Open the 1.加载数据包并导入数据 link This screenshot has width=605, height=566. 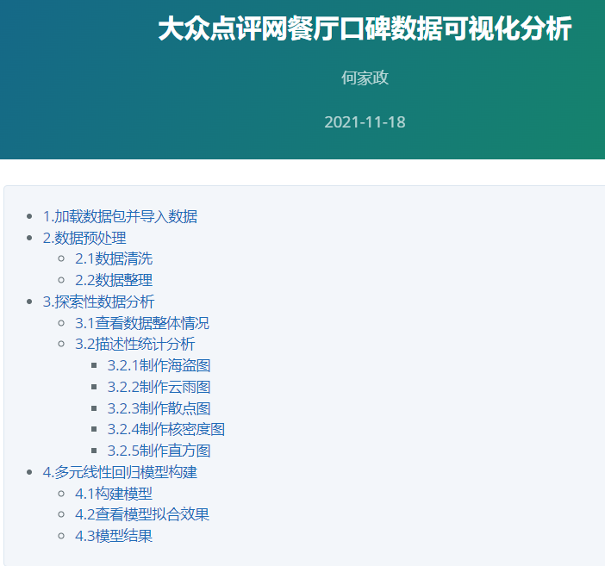[120, 216]
